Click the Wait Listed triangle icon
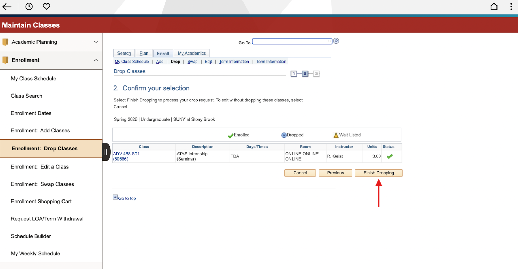Image resolution: width=518 pixels, height=269 pixels. [x=336, y=135]
